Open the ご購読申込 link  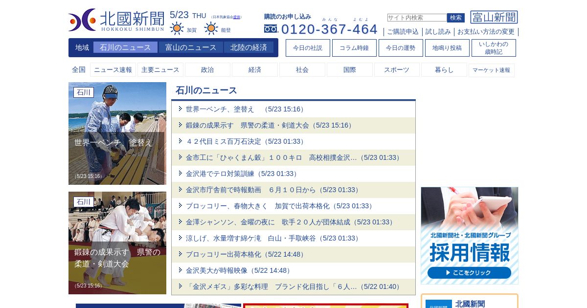click(403, 32)
